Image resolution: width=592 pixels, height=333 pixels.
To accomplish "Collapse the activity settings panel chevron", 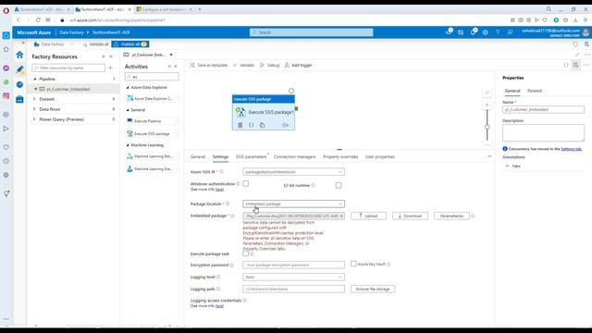I will [x=489, y=156].
